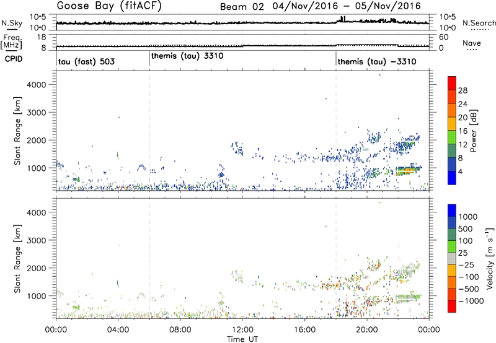Click the 'themis (tau) 3310' CPID label

(187, 56)
